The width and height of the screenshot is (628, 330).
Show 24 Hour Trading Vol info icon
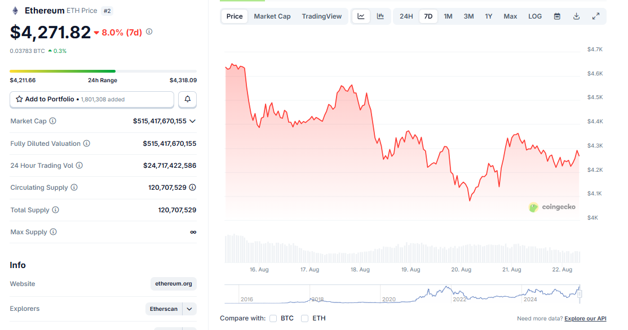pyautogui.click(x=79, y=165)
